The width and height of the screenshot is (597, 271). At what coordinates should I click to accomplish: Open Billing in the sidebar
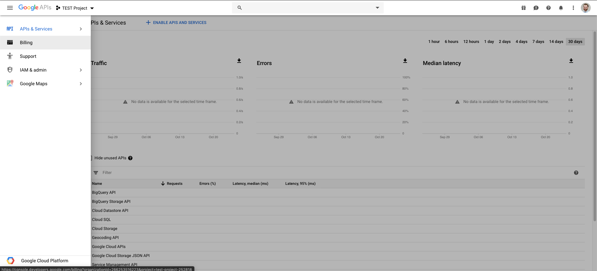tap(45, 43)
